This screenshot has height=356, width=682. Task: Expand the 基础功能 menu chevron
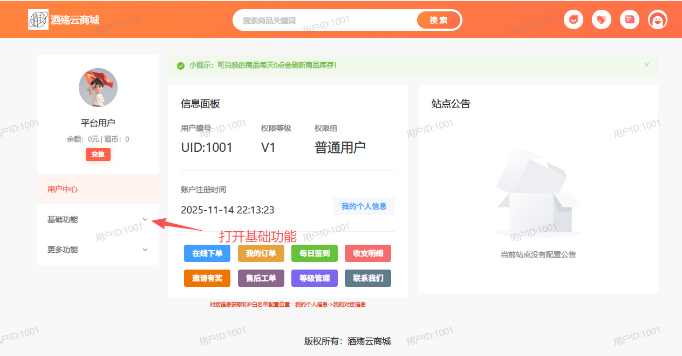tap(145, 219)
